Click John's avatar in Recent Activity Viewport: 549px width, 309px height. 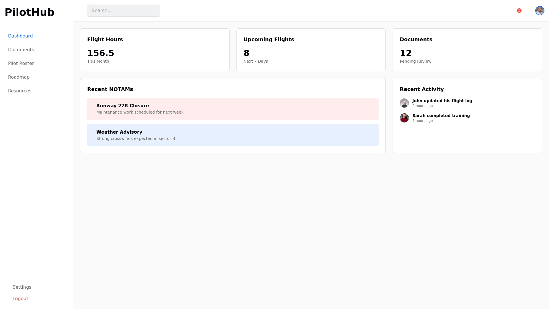(404, 103)
